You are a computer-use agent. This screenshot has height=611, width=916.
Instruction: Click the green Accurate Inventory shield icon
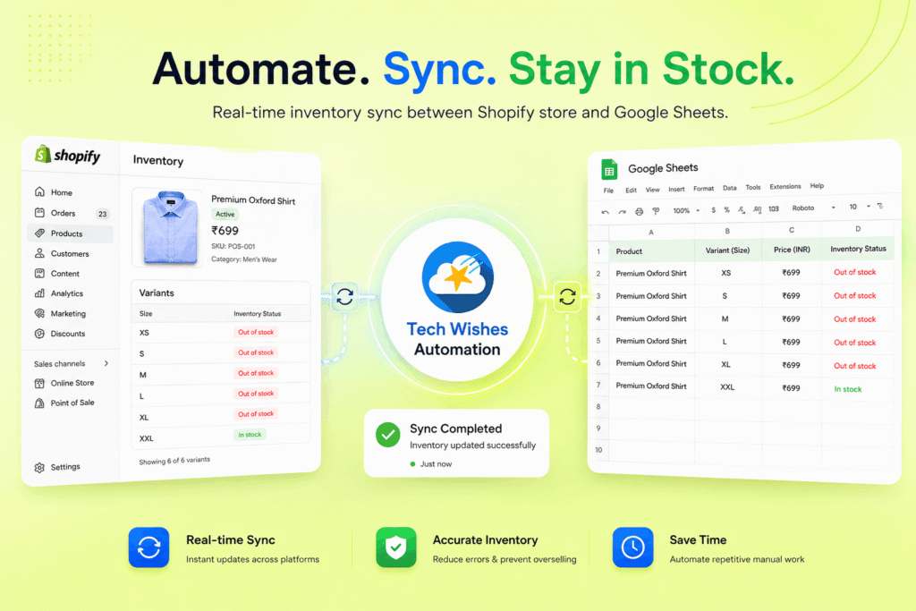tap(396, 547)
